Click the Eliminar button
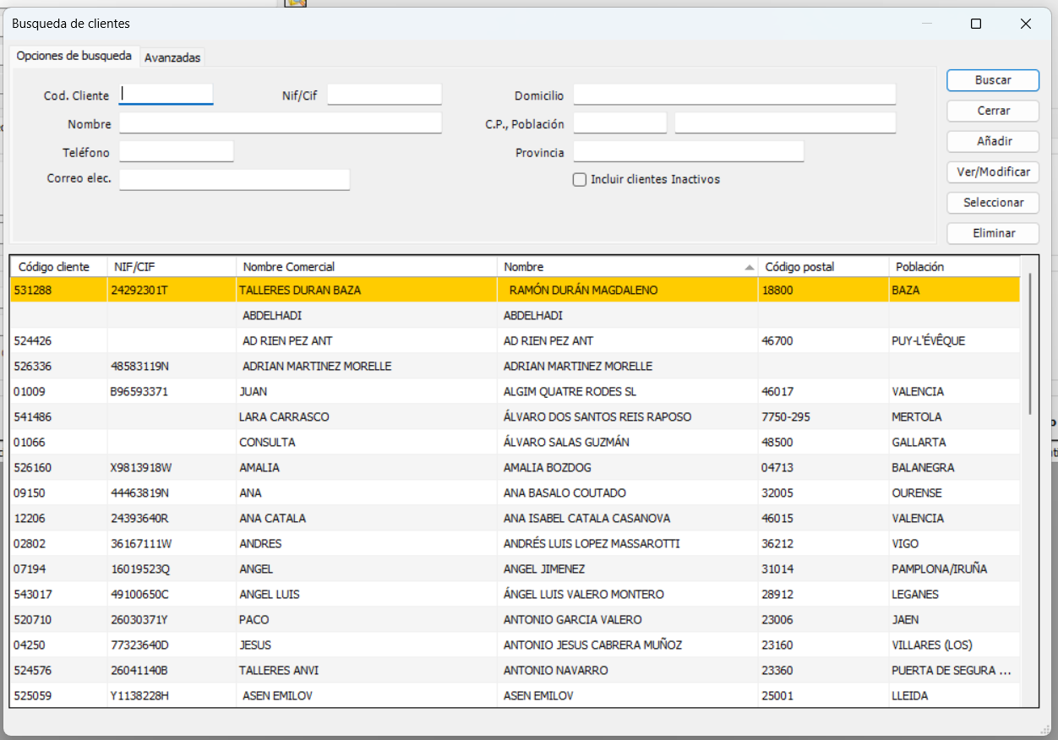The width and height of the screenshot is (1058, 740). (x=992, y=233)
